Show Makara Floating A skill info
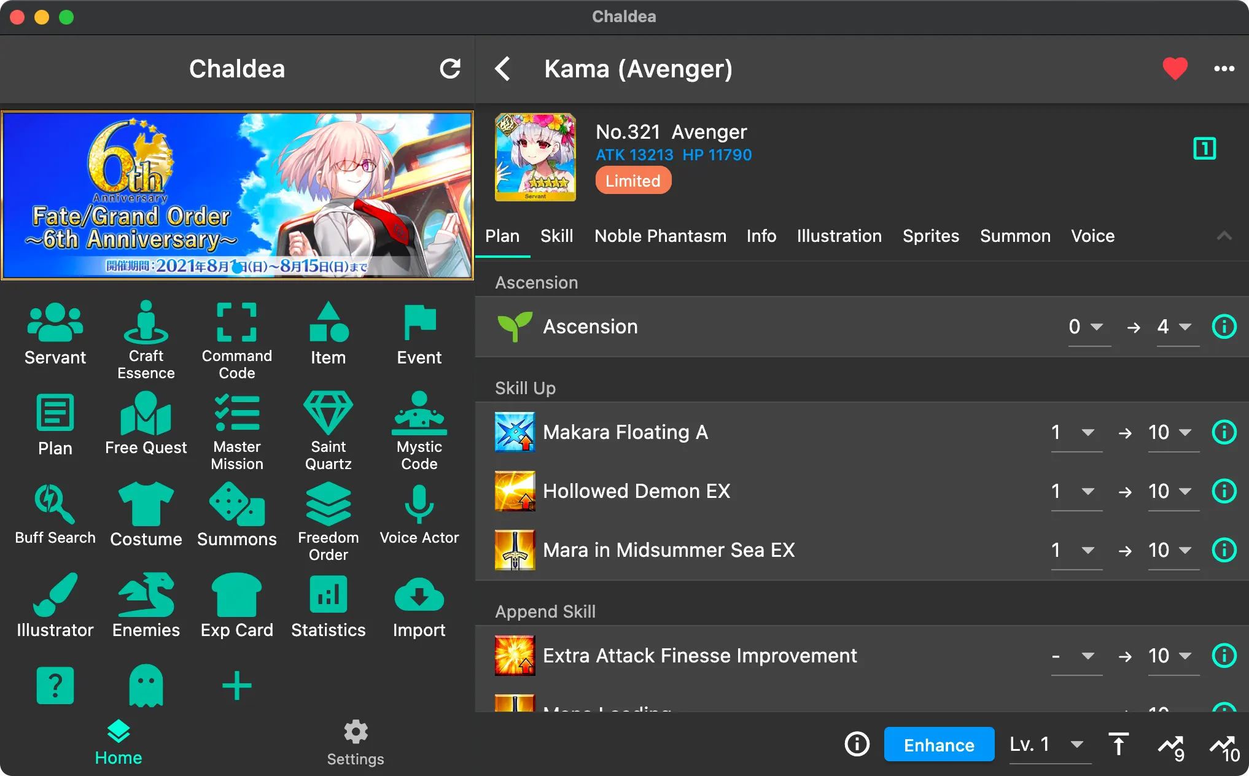Screen dimensions: 1249x776 tap(1223, 432)
